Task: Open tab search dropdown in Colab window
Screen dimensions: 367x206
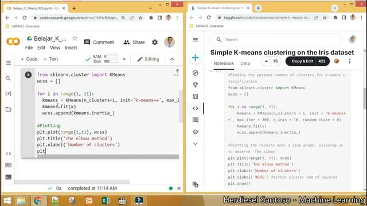Action: [150, 9]
